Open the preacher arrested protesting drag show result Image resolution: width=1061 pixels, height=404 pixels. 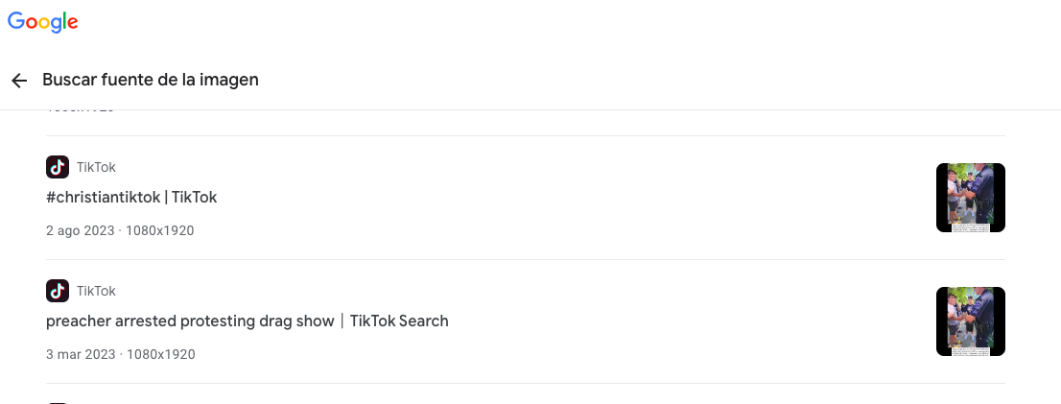(x=247, y=321)
